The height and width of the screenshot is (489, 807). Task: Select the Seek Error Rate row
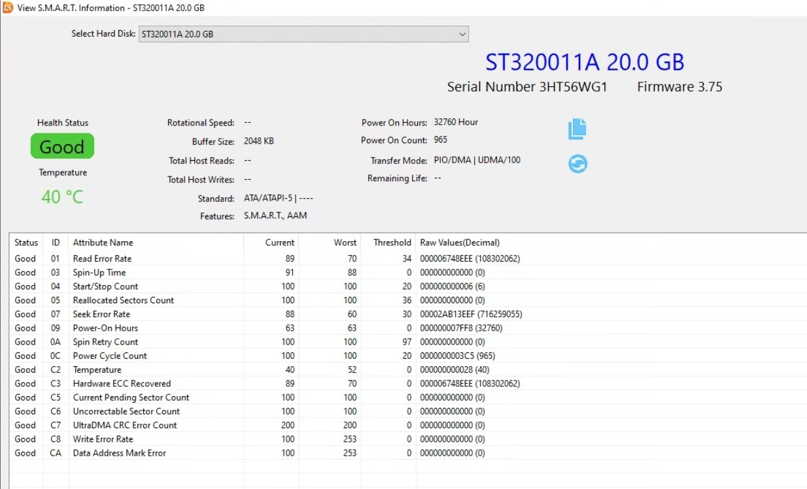[x=408, y=314]
